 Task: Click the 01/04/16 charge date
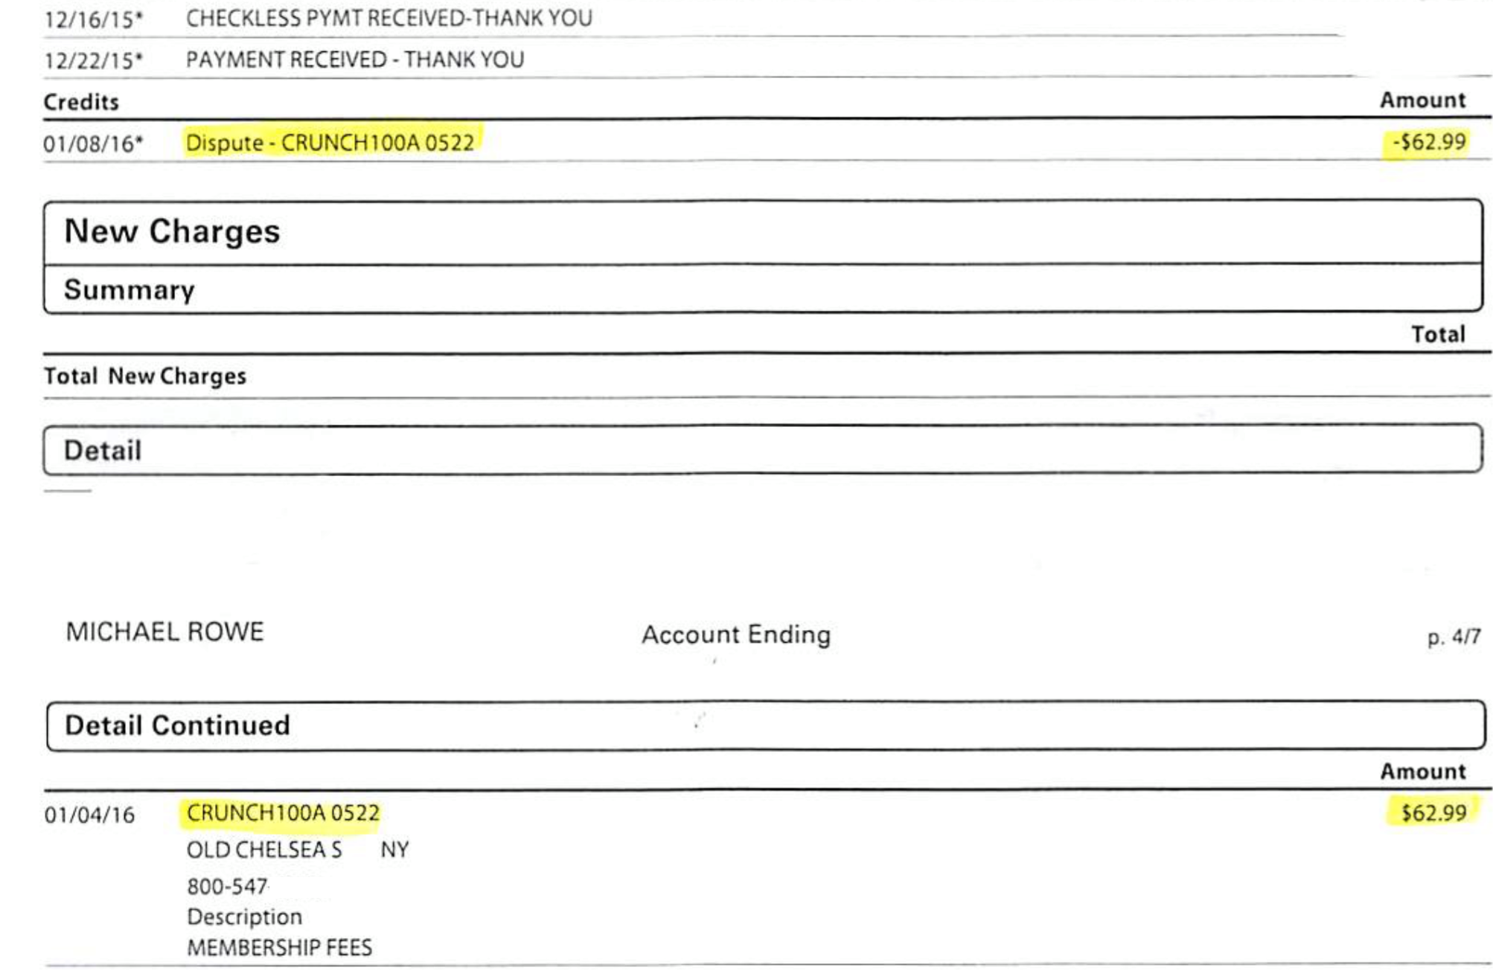[89, 815]
